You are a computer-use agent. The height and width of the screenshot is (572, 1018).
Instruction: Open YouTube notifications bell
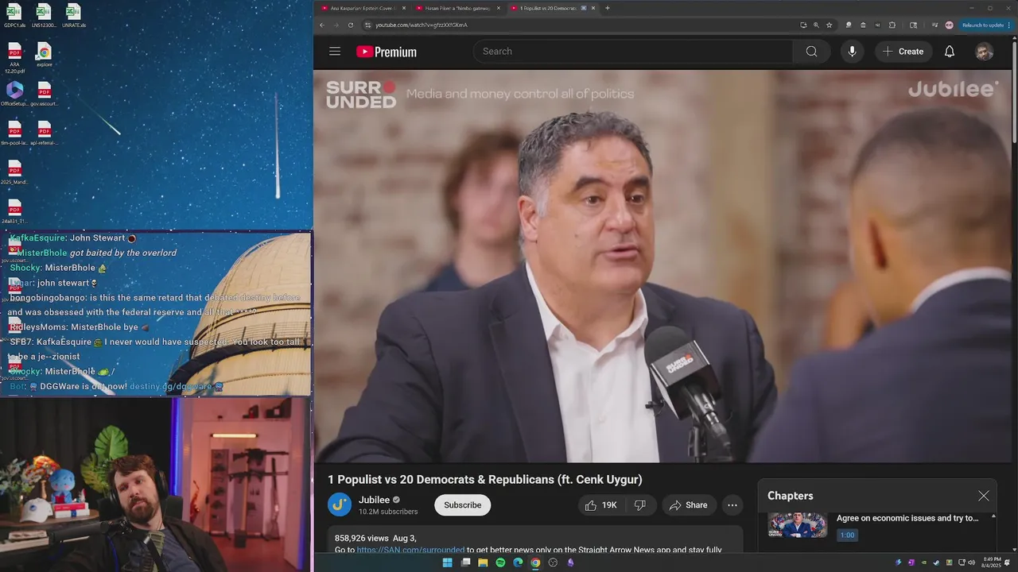(x=949, y=52)
